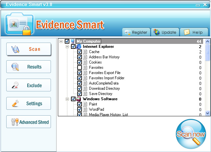
Task: Open Settings from the sidebar
Action: pos(29,104)
